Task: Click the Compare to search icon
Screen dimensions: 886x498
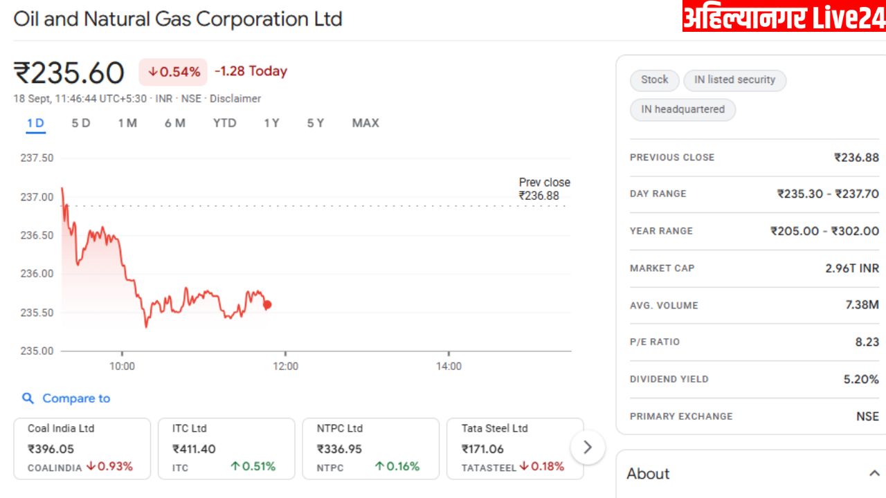Action: (28, 398)
